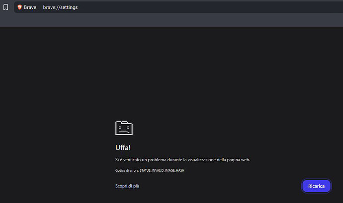Click the STATUS_INVALID_IMAGE_HASH error code text
Screen dimensions: 343x203
(x=162, y=170)
